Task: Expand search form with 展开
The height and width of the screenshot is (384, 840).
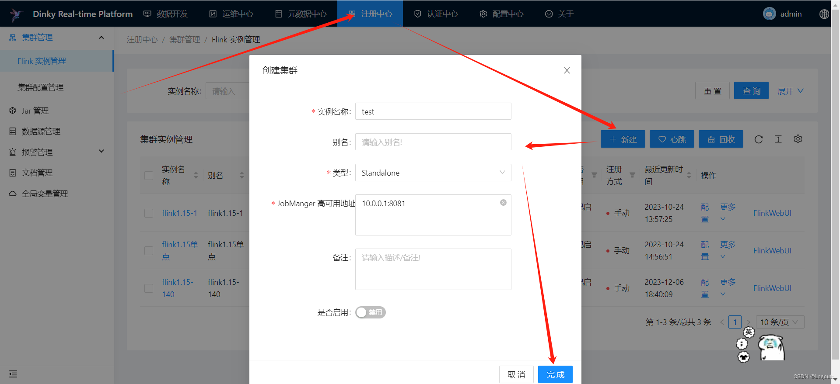Action: coord(790,91)
